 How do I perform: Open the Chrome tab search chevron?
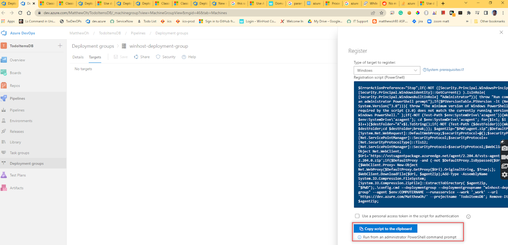466,3
